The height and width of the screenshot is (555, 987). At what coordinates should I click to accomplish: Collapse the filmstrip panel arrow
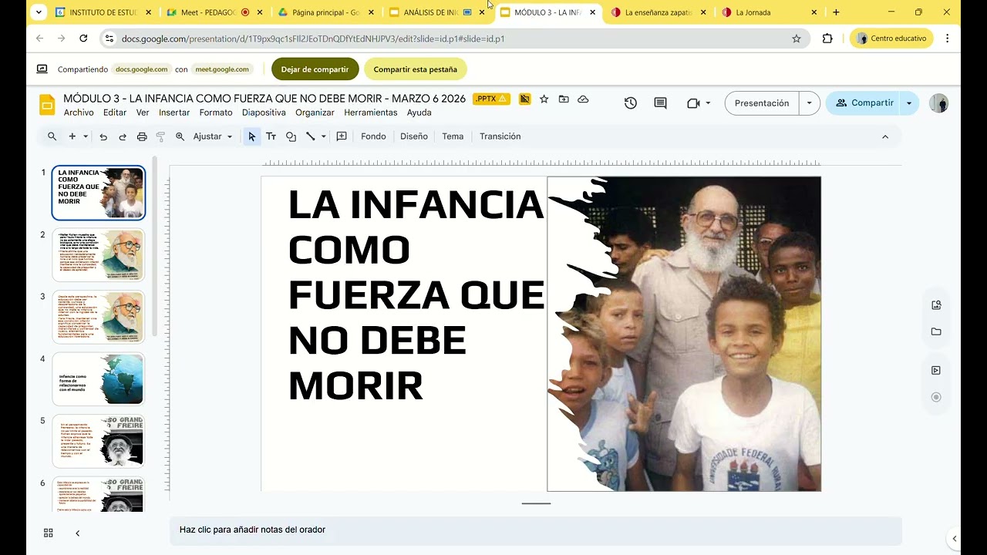point(77,533)
